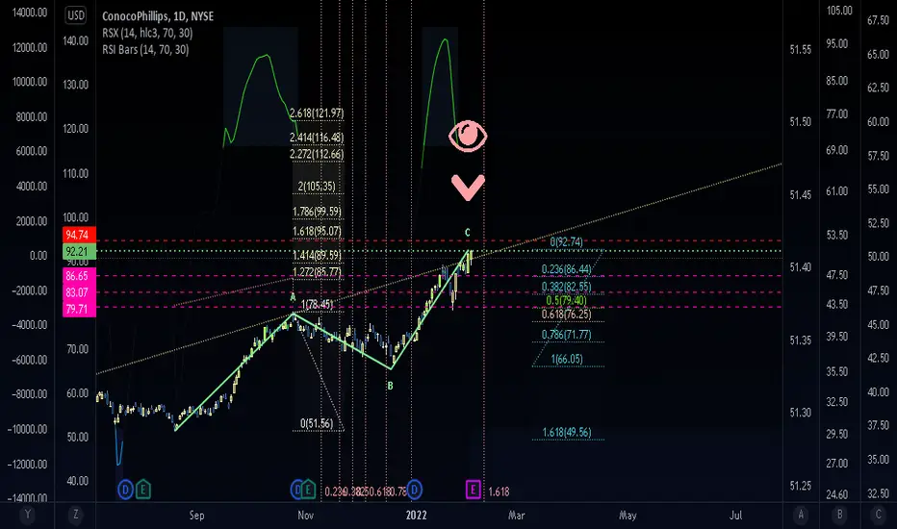The width and height of the screenshot is (897, 529).
Task: Open the dividend D marker beside Nov earnings
Action: (296, 490)
